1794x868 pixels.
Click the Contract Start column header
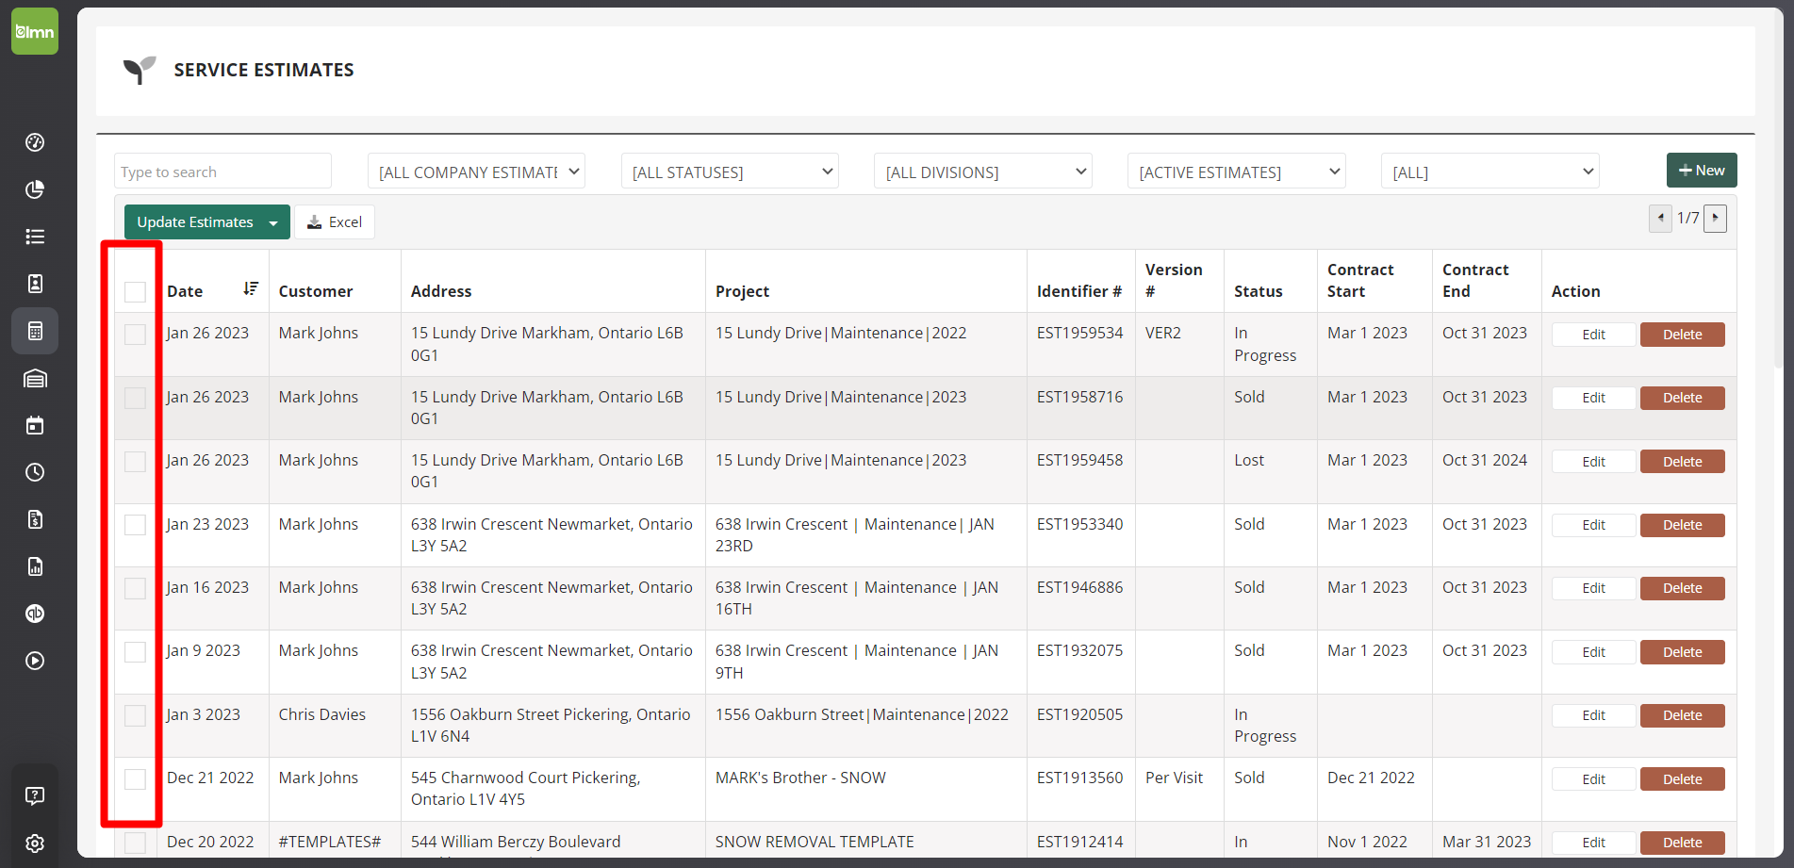click(1360, 281)
